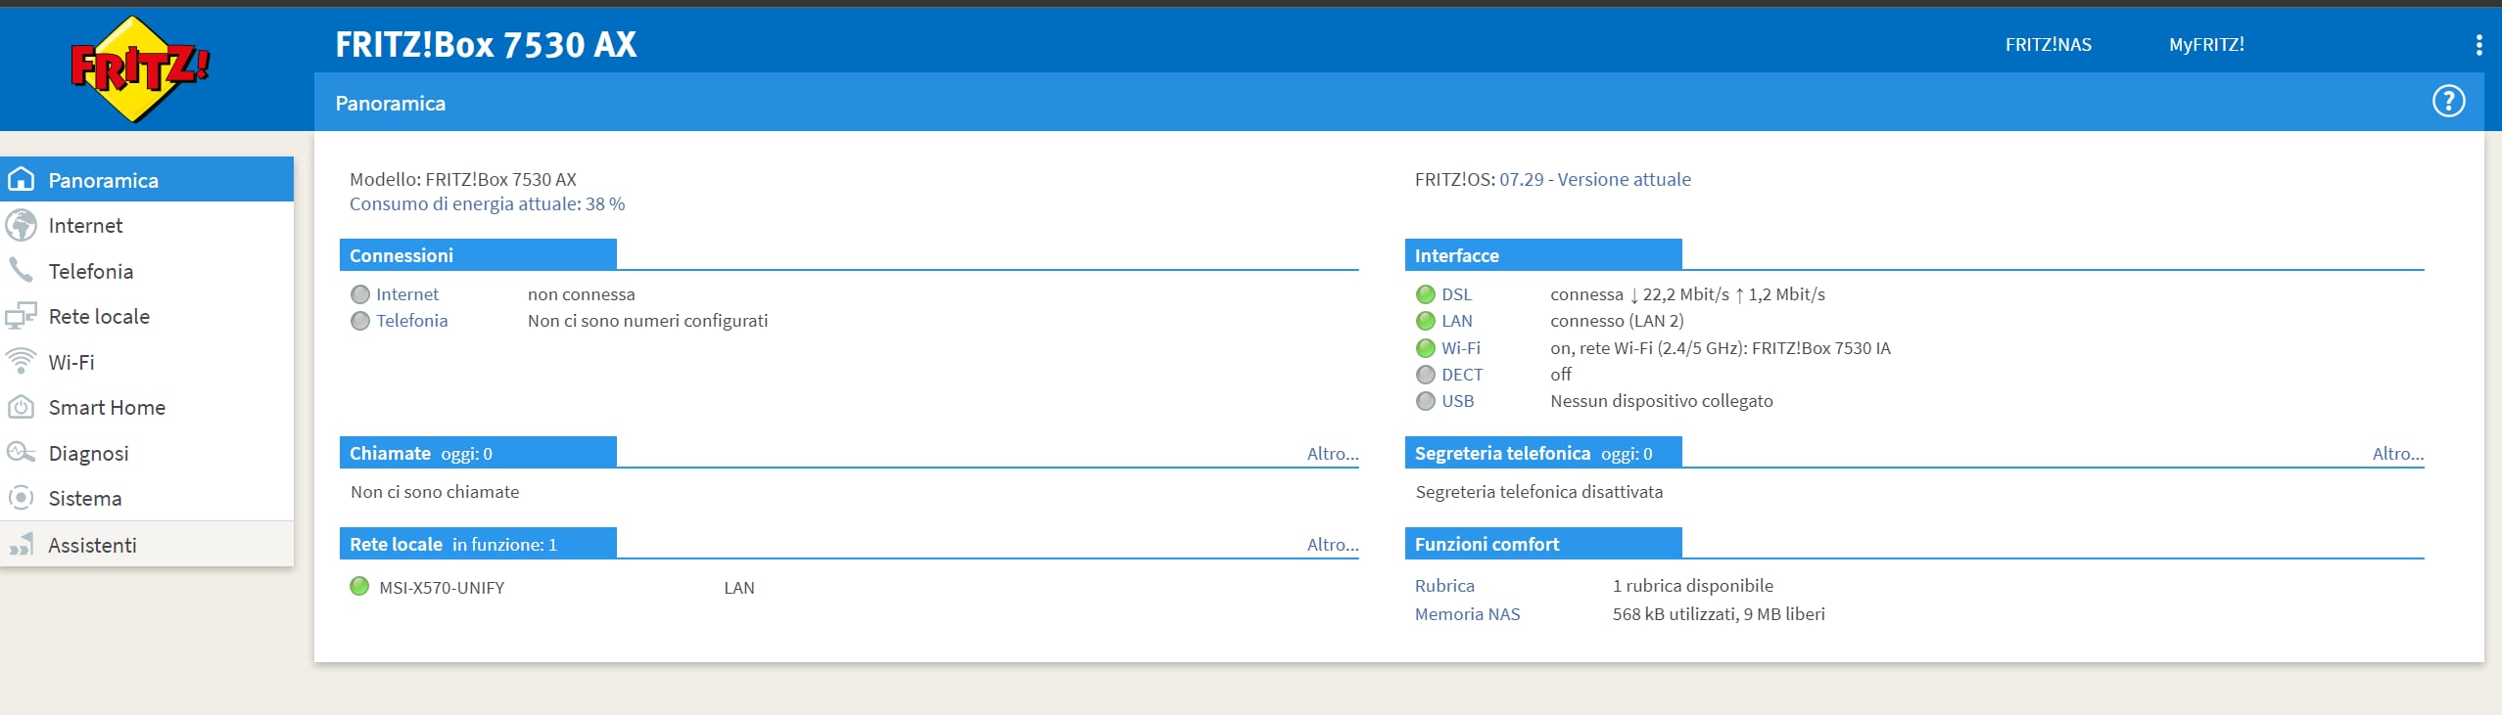This screenshot has height=715, width=2502.
Task: Open the three-dot options menu
Action: 2478,45
